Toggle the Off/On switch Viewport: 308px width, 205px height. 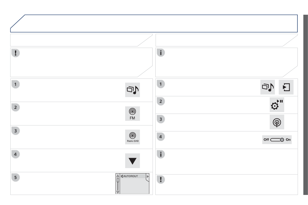point(277,140)
